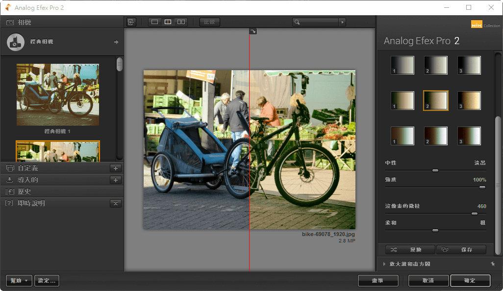
Task: Open the zoom dropdown arrow
Action: tap(342, 22)
